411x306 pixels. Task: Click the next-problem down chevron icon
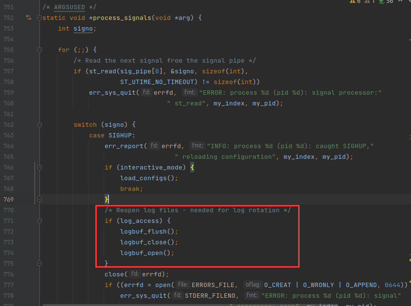pyautogui.click(x=410, y=2)
